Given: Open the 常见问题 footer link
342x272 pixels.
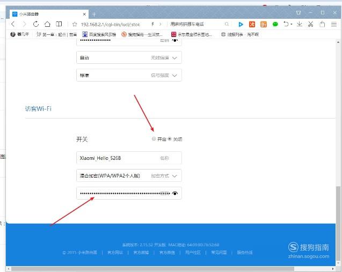Looking at the screenshot, I should tap(219, 252).
